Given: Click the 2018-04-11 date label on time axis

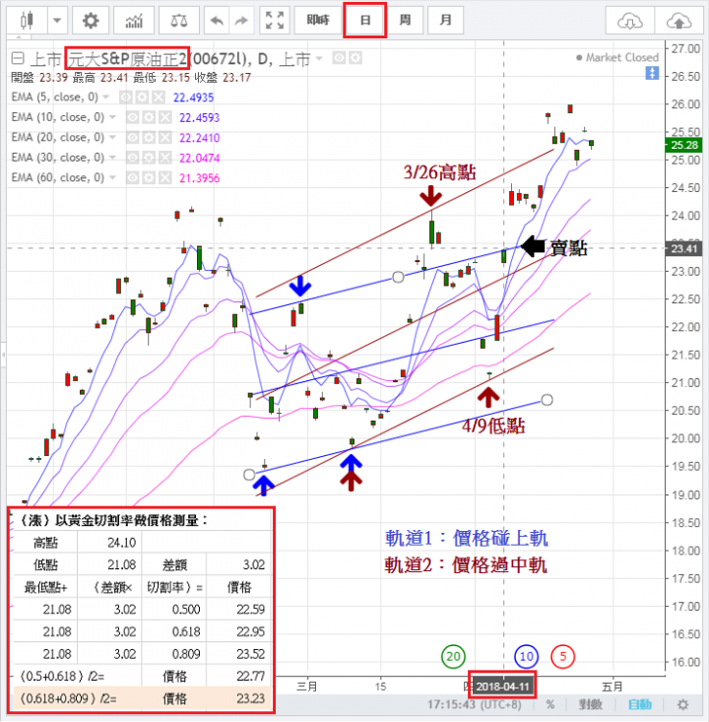Looking at the screenshot, I should 503,687.
